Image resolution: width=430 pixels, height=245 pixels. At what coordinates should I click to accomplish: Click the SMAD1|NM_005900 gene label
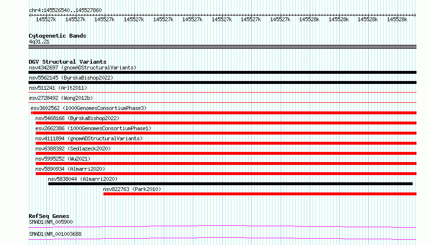[x=51, y=222]
